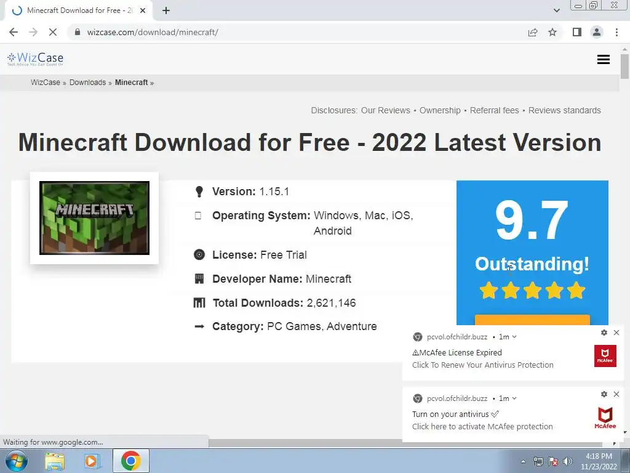The height and width of the screenshot is (473, 630).
Task: Click Total Downloads: 2,621,146 text
Action: pos(284,303)
